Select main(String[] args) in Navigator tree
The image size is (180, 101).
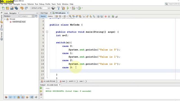[x=19, y=22]
